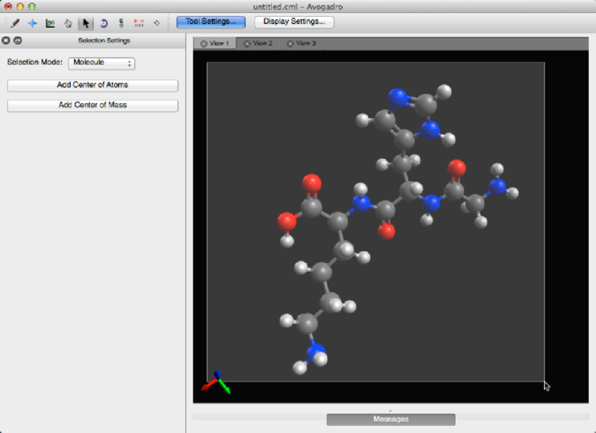596x433 pixels.
Task: Toggle the Display Settings panel
Action: click(x=294, y=22)
